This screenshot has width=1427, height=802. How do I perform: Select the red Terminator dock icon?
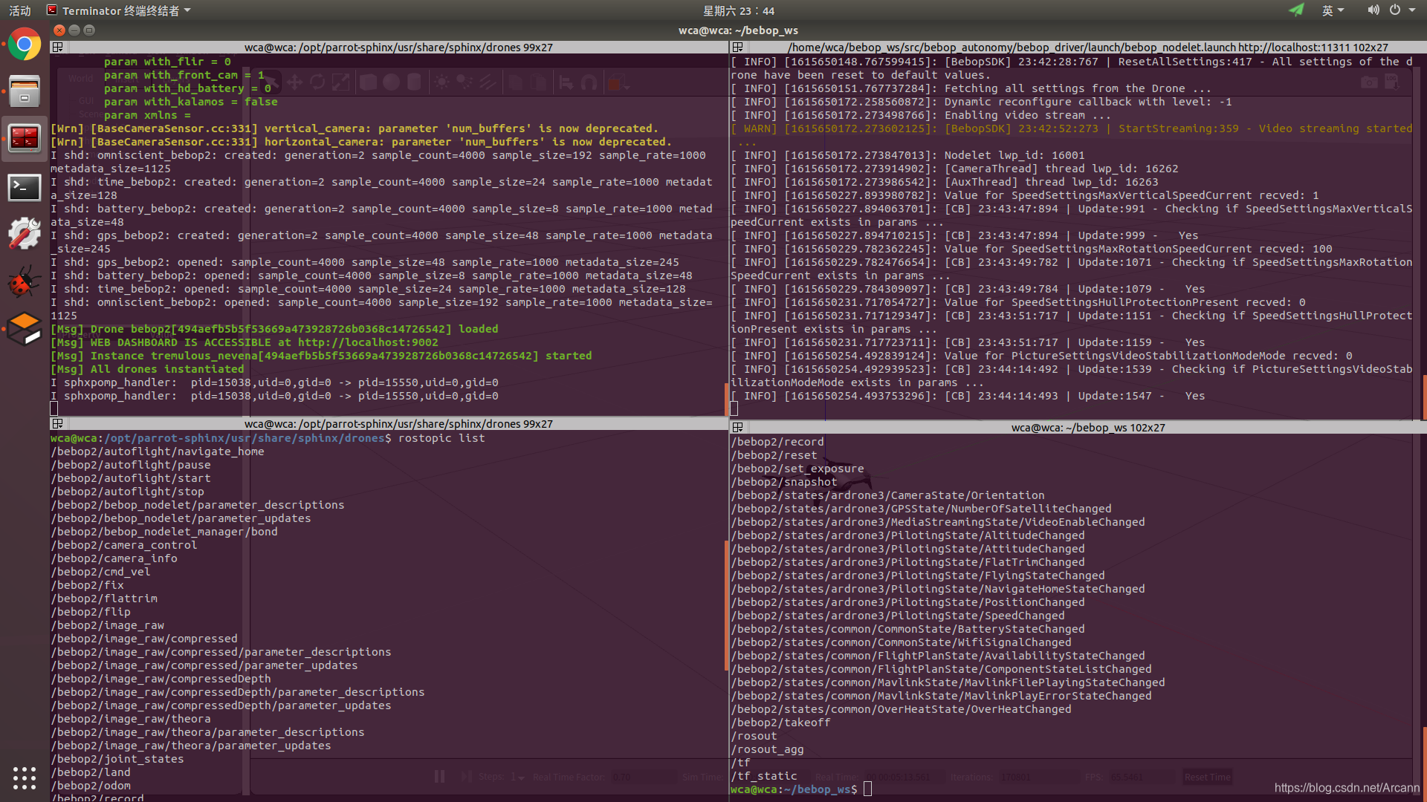point(25,138)
